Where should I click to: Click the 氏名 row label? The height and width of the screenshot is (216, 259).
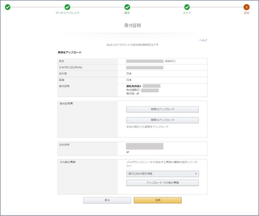(x=62, y=61)
